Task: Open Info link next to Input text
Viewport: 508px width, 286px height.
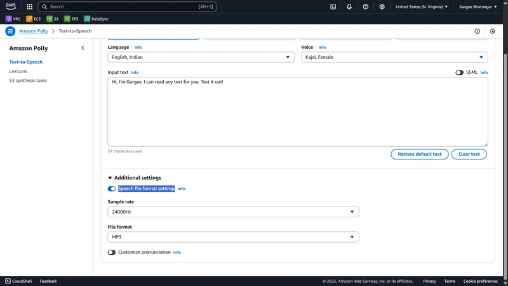Action: point(135,72)
